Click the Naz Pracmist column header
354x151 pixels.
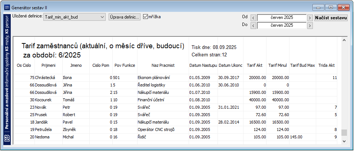pos(163,66)
